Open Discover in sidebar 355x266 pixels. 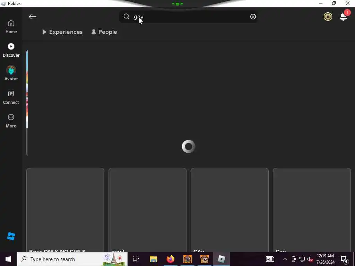tap(11, 50)
